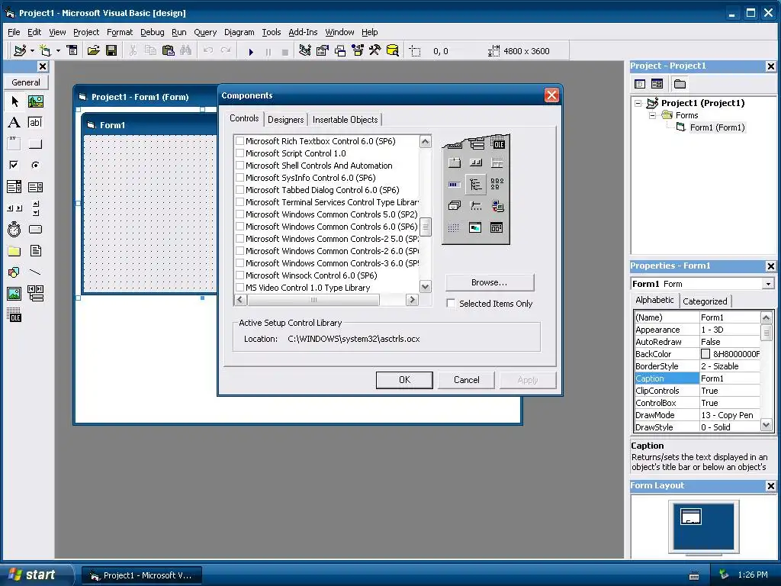Check Microsoft Winsock Control 6.0
Screen dimensions: 781x586
coord(240,275)
